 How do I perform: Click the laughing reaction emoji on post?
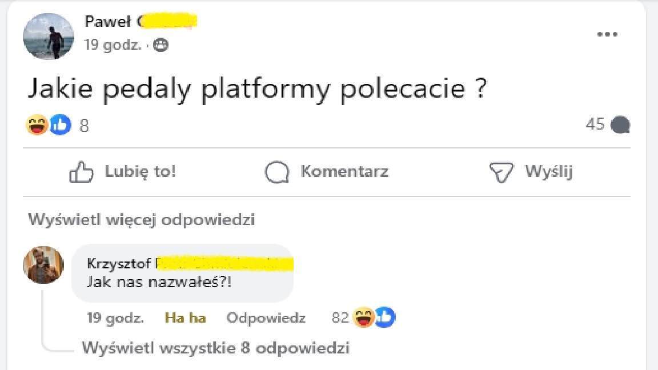click(37, 124)
